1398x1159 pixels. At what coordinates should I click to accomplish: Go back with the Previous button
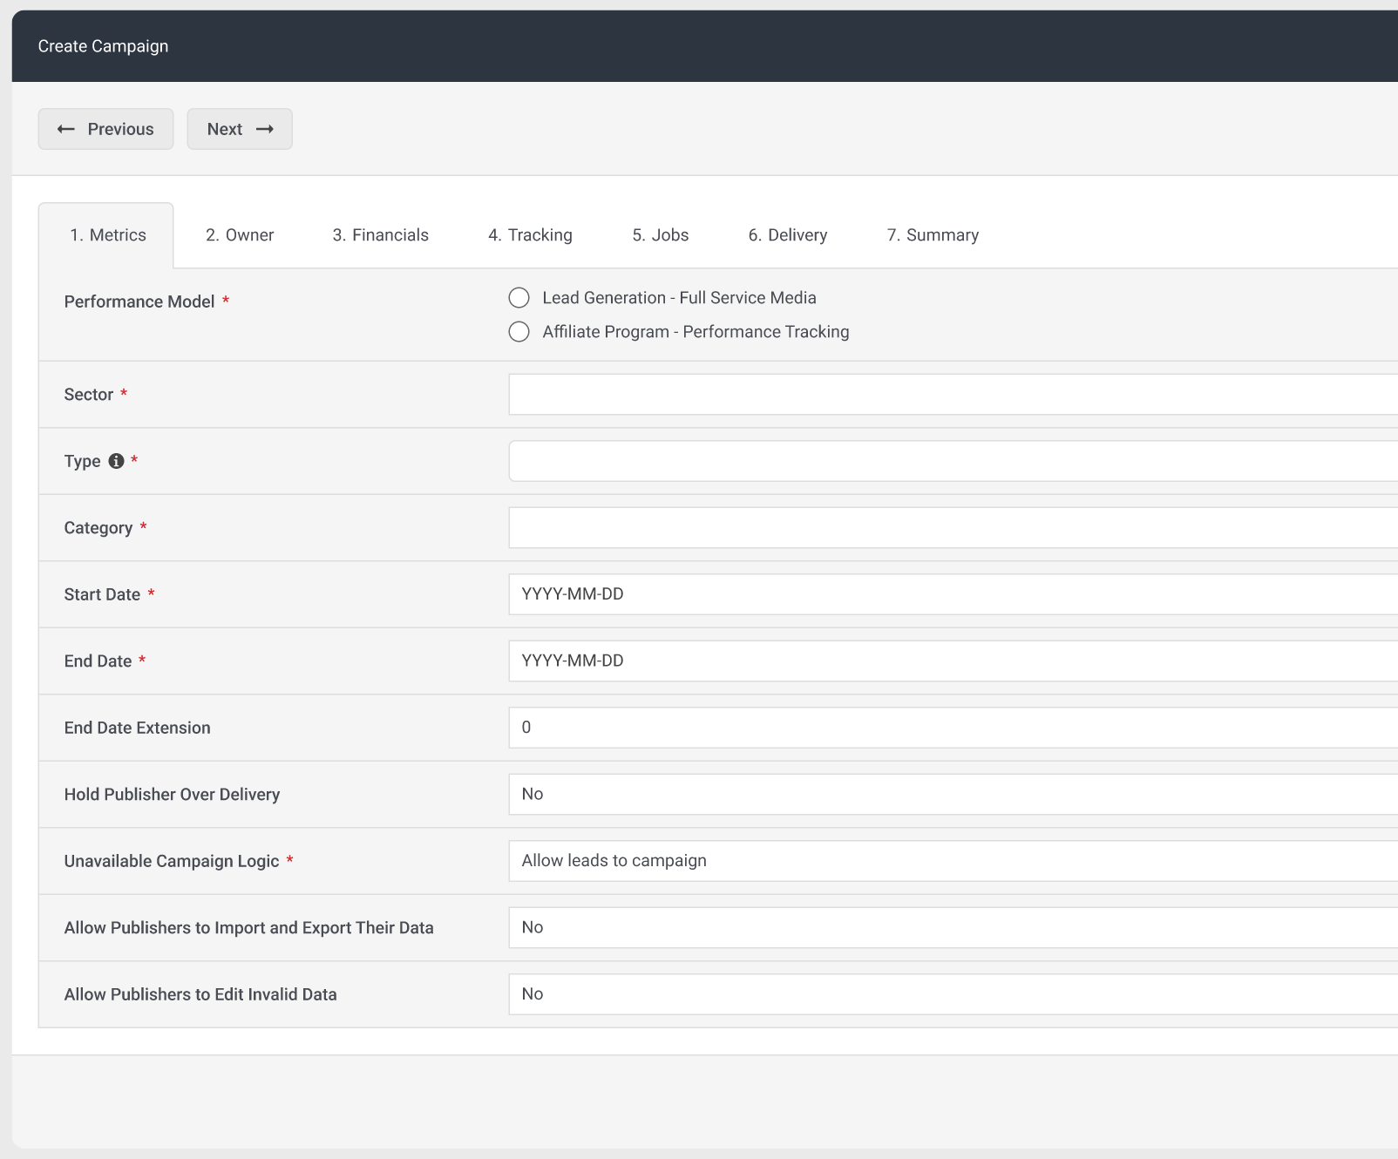(105, 129)
